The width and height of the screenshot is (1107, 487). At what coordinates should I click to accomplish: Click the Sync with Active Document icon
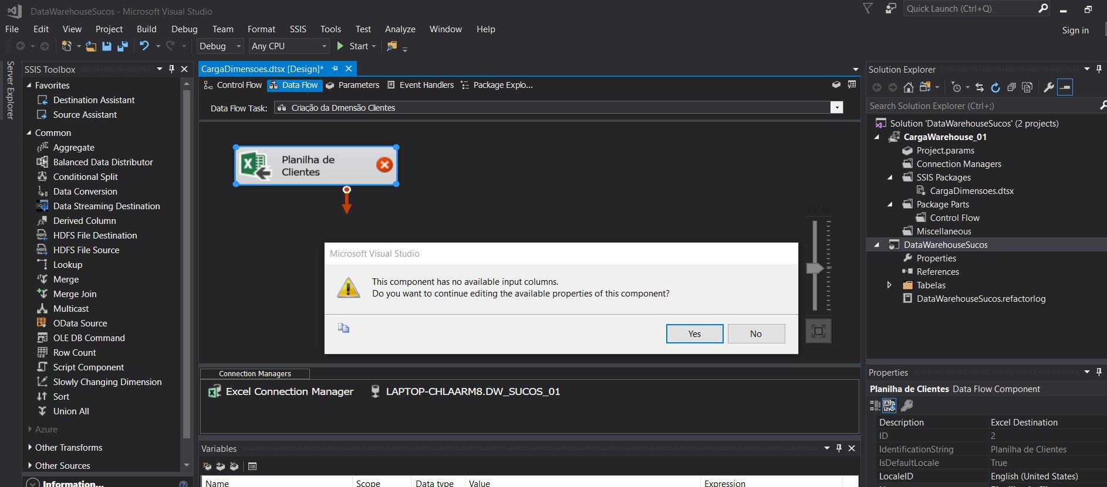(x=979, y=87)
